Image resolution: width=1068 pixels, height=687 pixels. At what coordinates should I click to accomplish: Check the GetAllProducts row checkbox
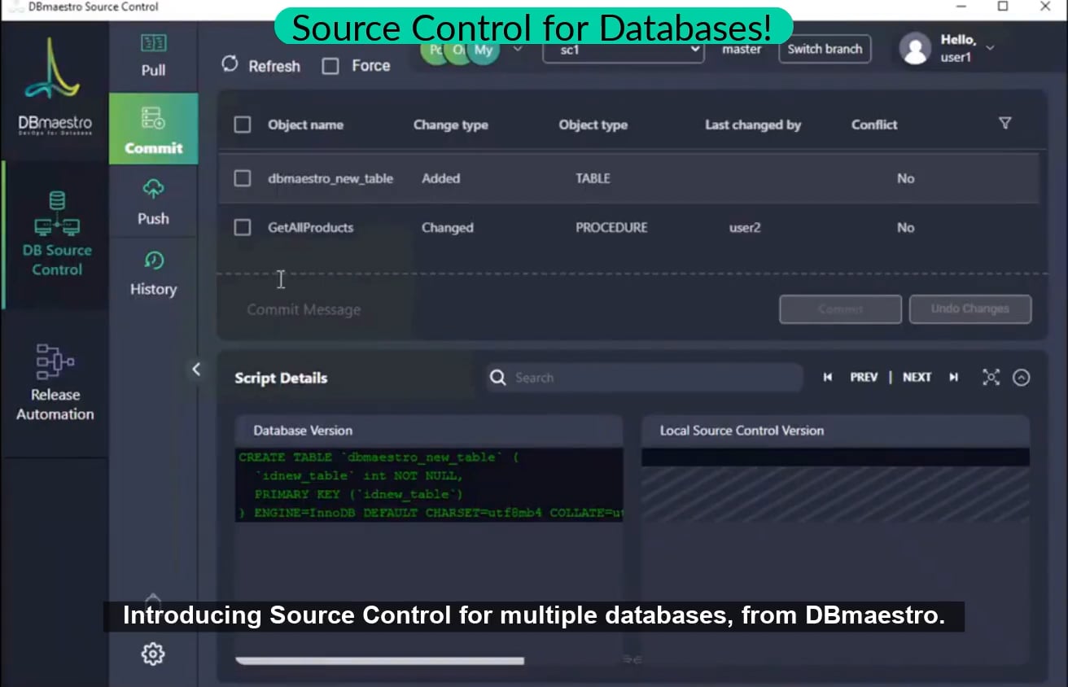[x=243, y=228]
